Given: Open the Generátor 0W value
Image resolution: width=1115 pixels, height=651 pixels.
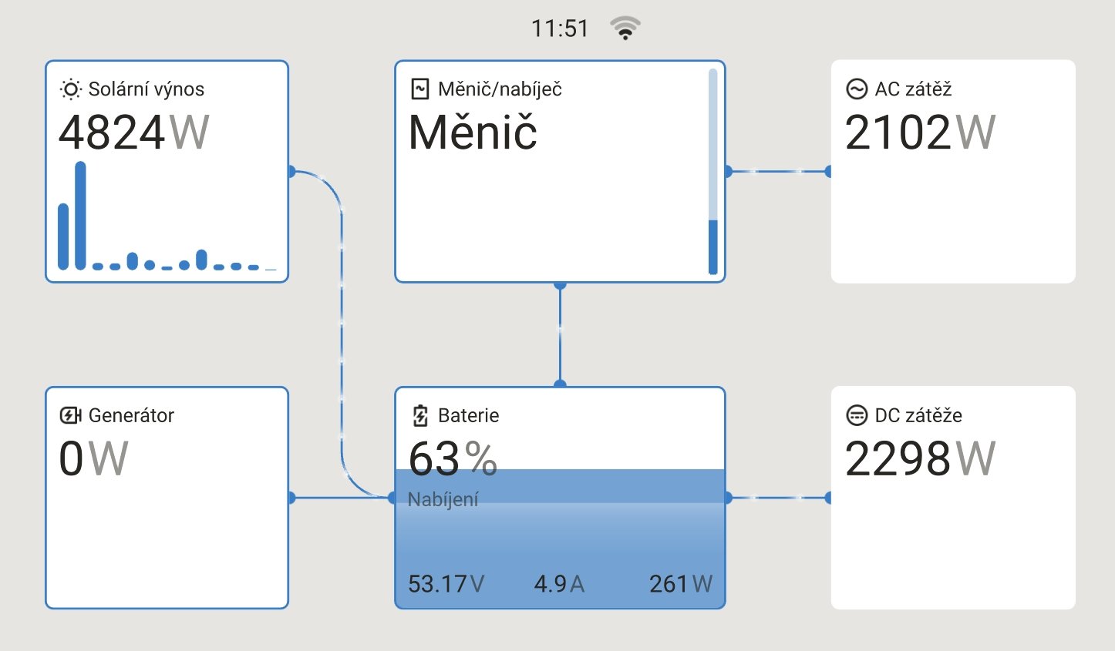Looking at the screenshot, I should 93,459.
